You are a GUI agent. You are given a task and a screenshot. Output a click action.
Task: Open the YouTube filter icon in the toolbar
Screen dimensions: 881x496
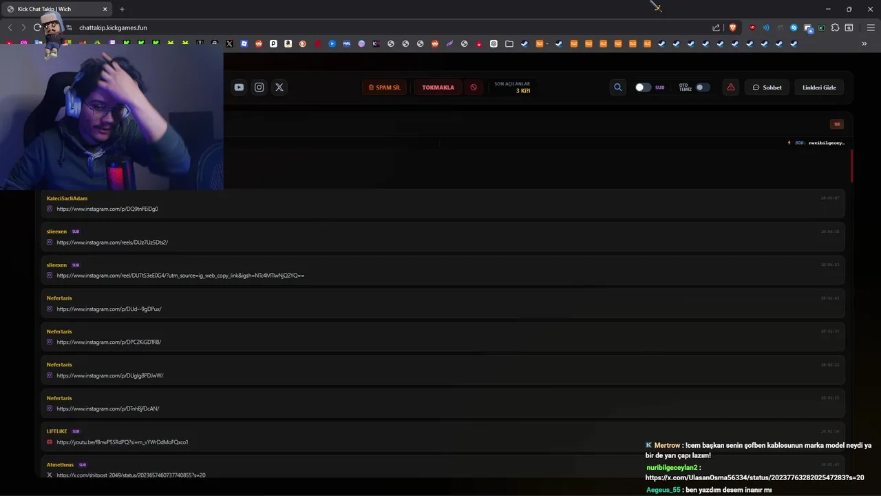pyautogui.click(x=239, y=87)
